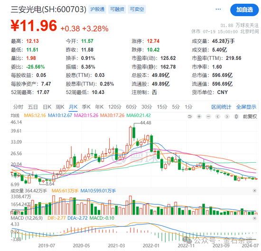Image resolution: width=261 pixels, height=251 pixels.
Task: Switch to the 季K chart tab
Action: point(86,107)
